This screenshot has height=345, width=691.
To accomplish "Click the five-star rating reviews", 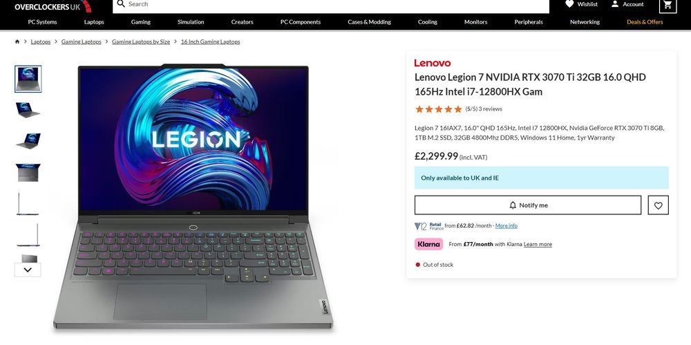I will coord(458,109).
